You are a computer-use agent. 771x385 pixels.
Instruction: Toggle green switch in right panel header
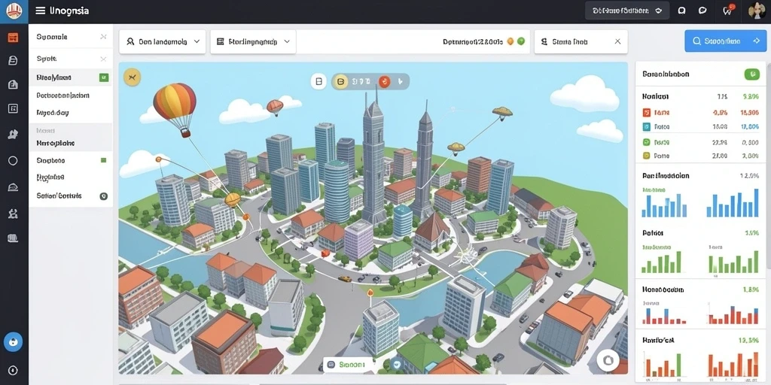[752, 74]
